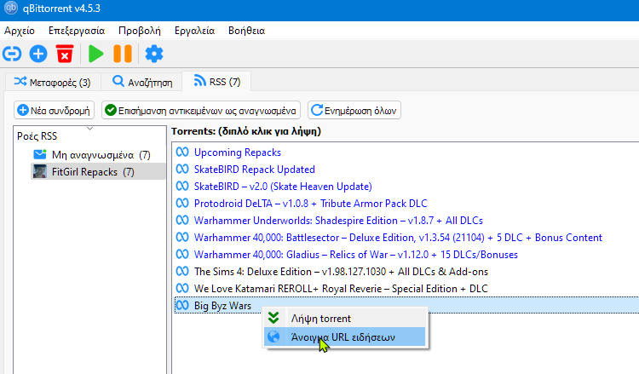This screenshot has width=639, height=374.
Task: Select Warhammer 40,000: Battlesector article
Action: [x=398, y=238]
